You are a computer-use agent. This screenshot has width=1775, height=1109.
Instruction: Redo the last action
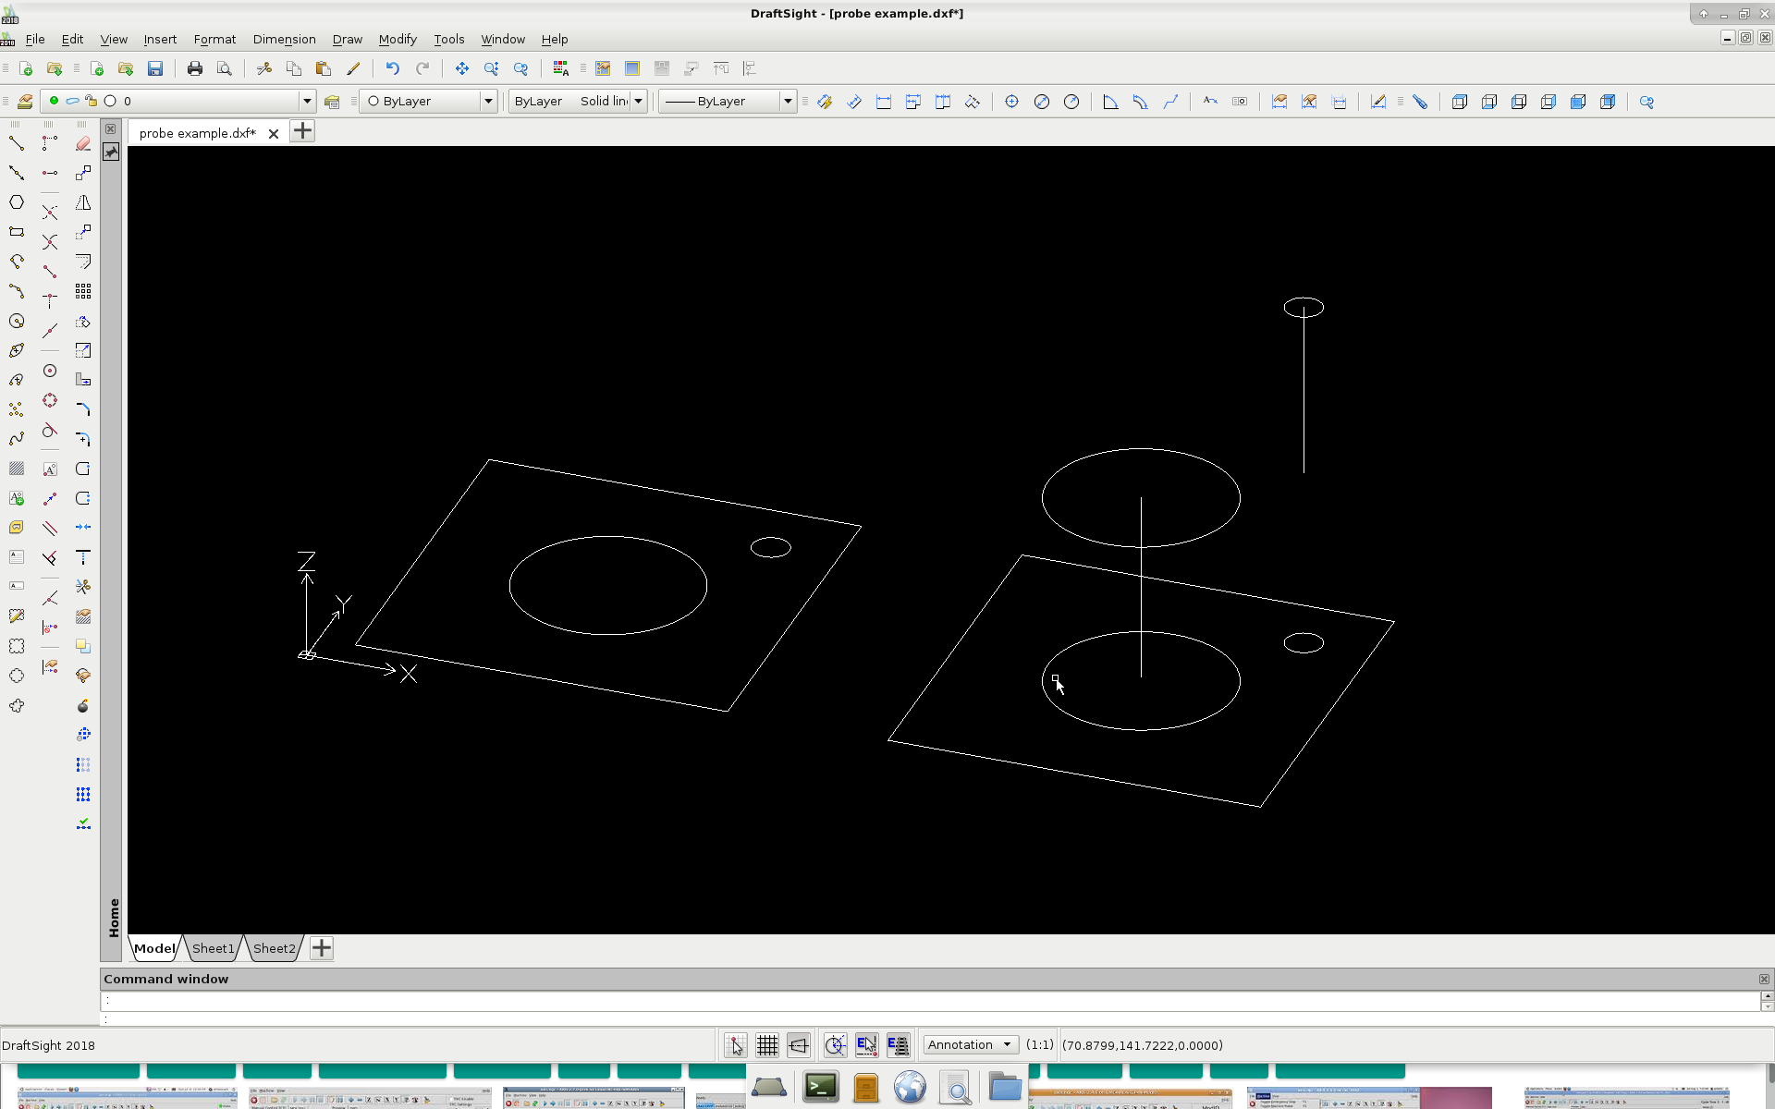[422, 68]
